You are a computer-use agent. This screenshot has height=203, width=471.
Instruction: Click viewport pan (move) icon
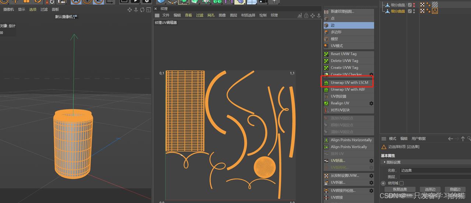[x=130, y=10]
